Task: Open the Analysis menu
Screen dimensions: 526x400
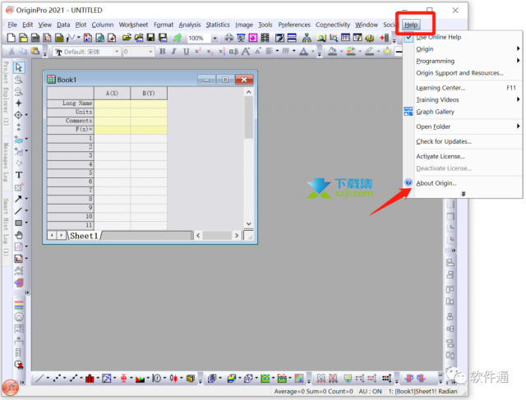Action: (x=190, y=25)
